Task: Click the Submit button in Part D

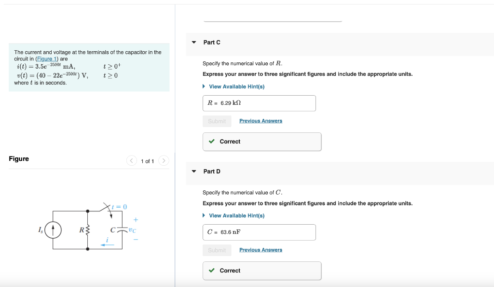Action: pos(217,250)
